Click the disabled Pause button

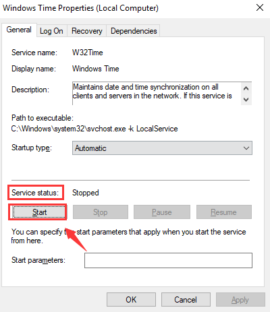point(162,212)
